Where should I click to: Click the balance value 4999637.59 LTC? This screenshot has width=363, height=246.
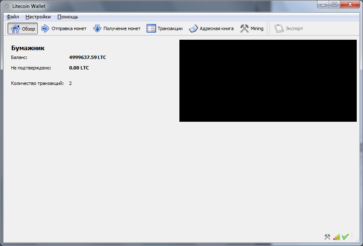88,57
